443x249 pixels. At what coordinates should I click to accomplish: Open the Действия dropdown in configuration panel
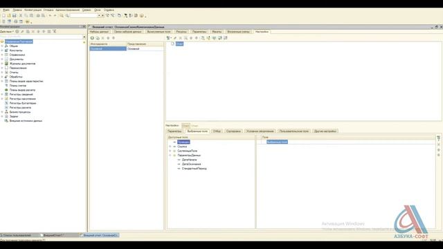pyautogui.click(x=7, y=31)
